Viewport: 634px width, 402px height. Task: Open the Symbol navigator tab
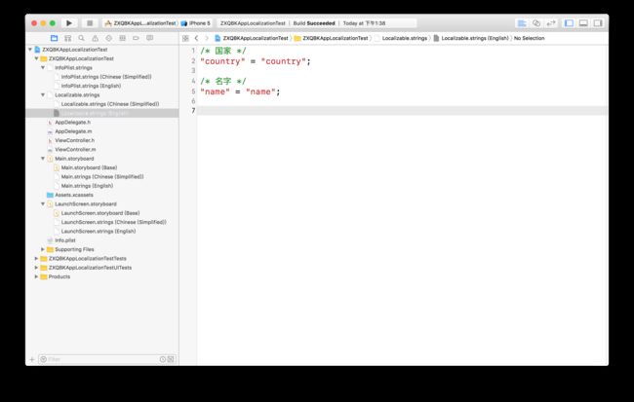coord(68,38)
